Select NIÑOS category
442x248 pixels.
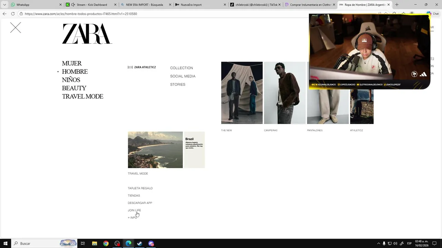coord(71,80)
